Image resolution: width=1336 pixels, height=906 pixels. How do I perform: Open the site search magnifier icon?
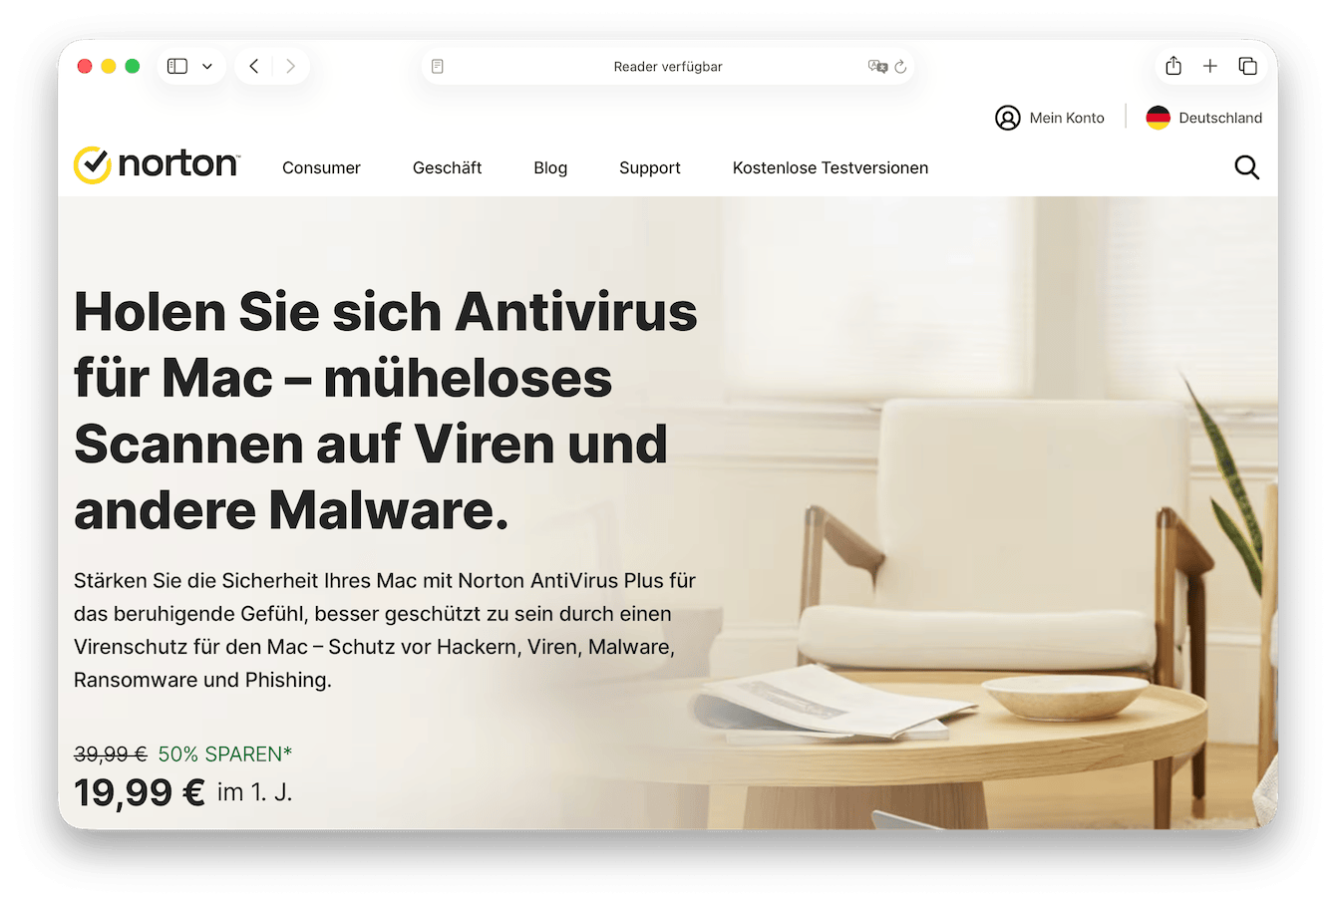tap(1247, 167)
